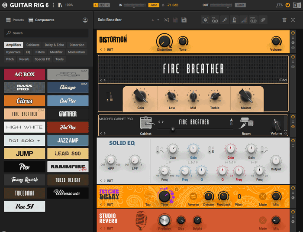Open the Guitar Rig 6 main menu dots
303x232 pixels.
click(53, 5)
